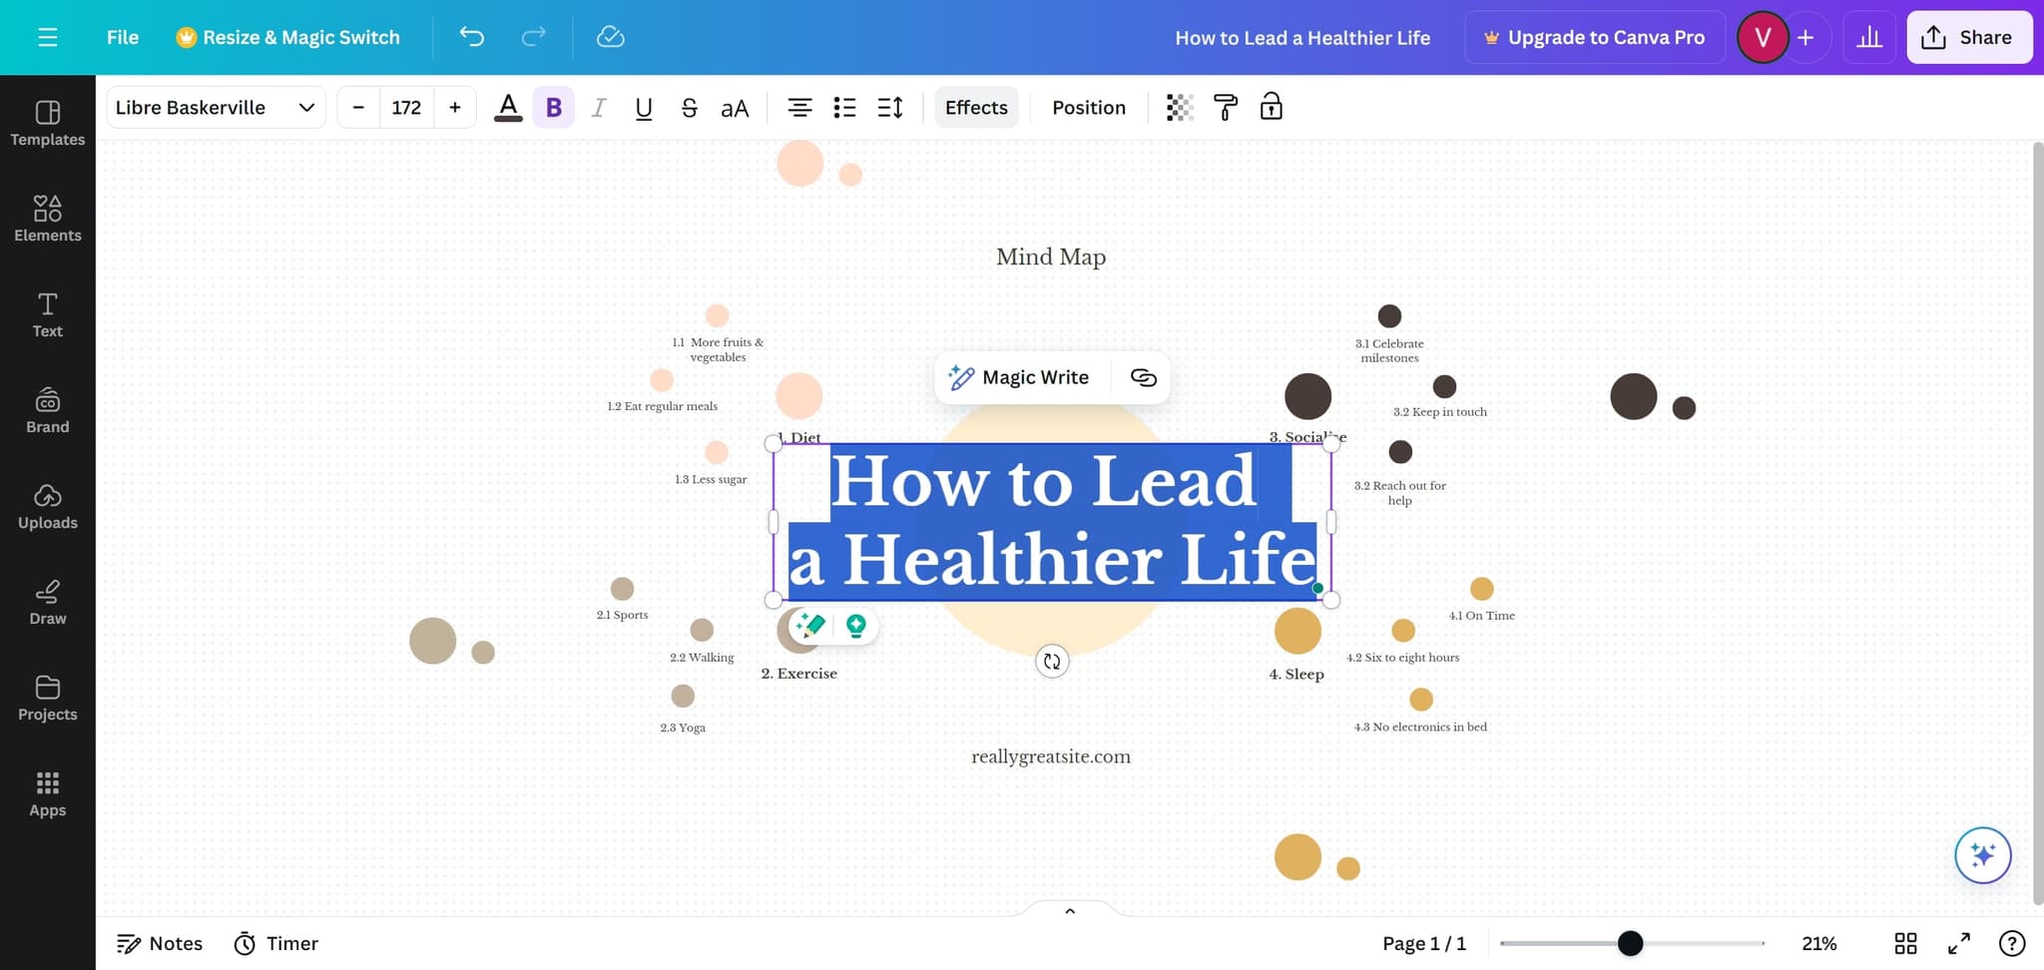Screen dimensions: 2044x970
Task: Expand the pages panel chevron at bottom
Action: click(x=1070, y=910)
